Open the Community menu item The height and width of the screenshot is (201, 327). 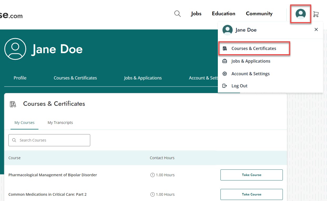point(259,13)
